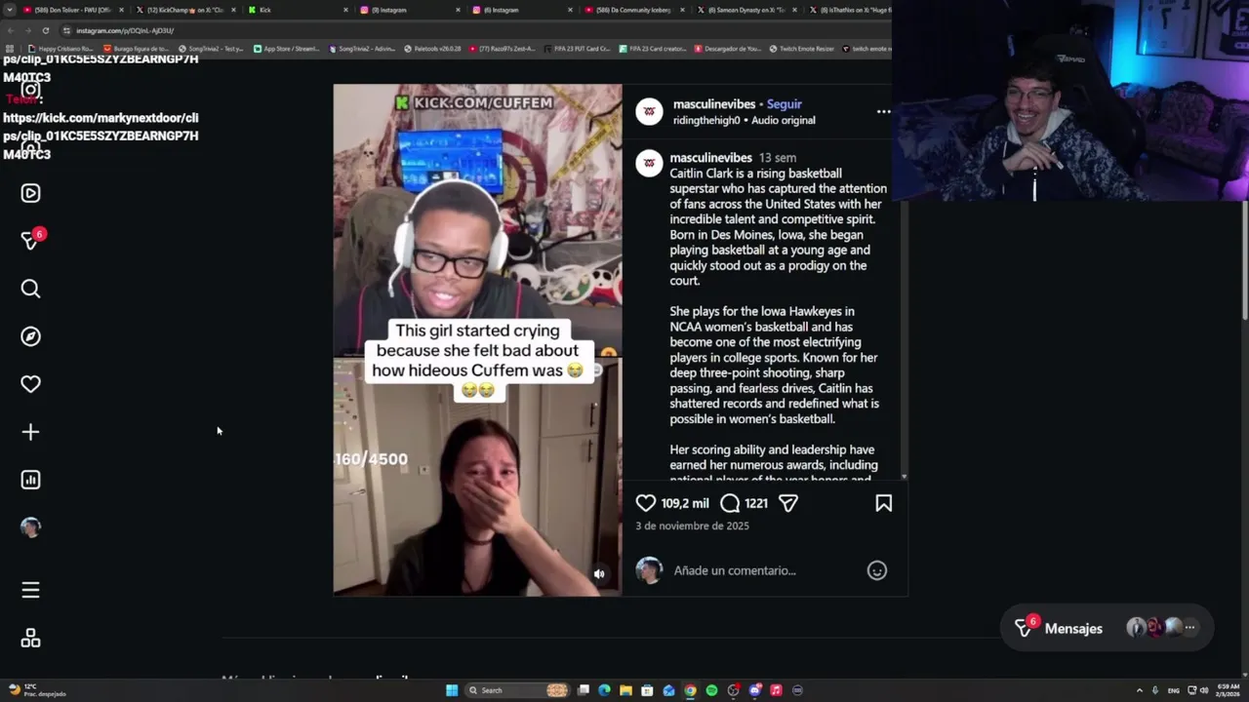Open Spotify from the taskbar
Screen dimensions: 1249x702
click(x=711, y=690)
